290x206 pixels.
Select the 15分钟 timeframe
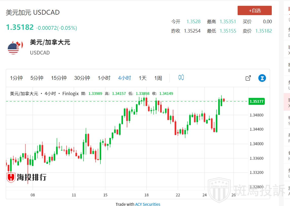point(59,78)
